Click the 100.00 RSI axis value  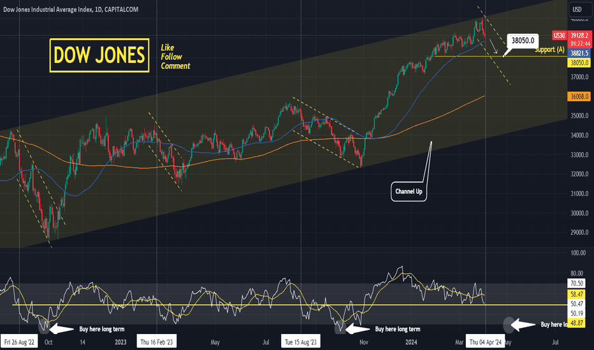578,253
